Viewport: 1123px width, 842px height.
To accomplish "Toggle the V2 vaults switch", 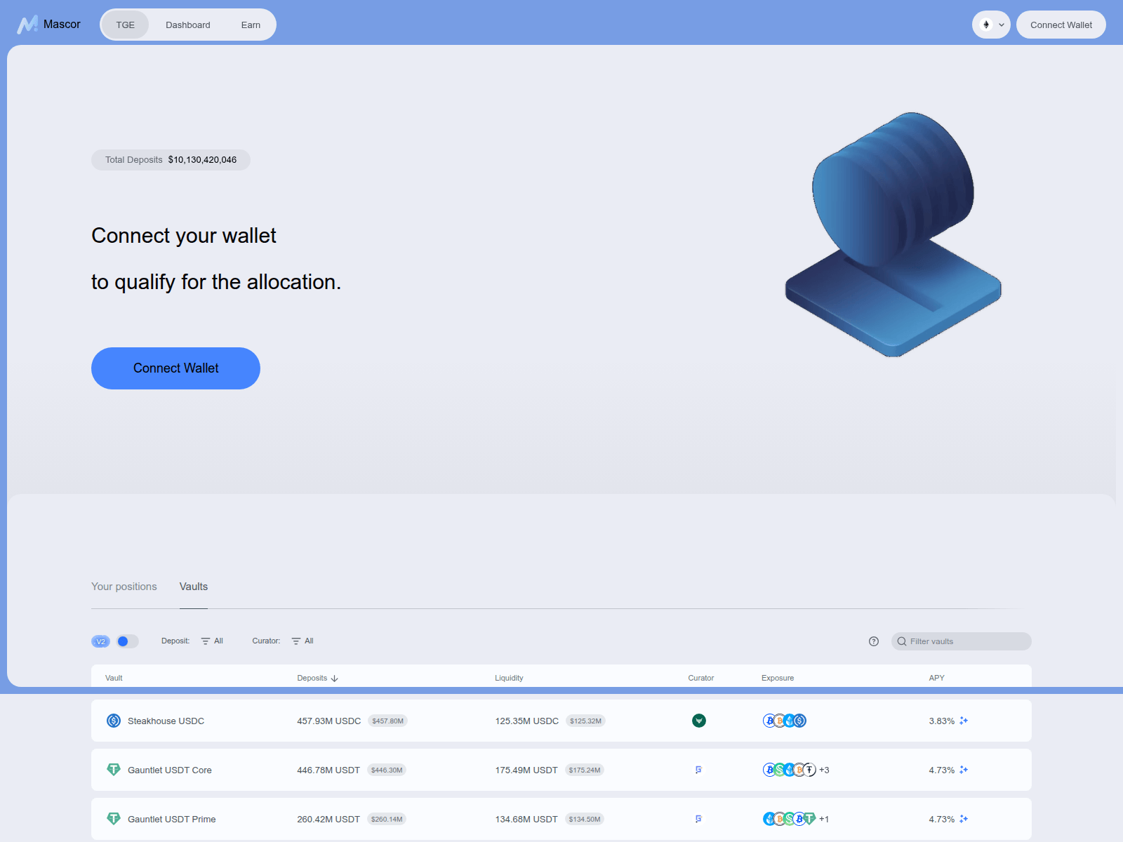I will click(x=127, y=641).
